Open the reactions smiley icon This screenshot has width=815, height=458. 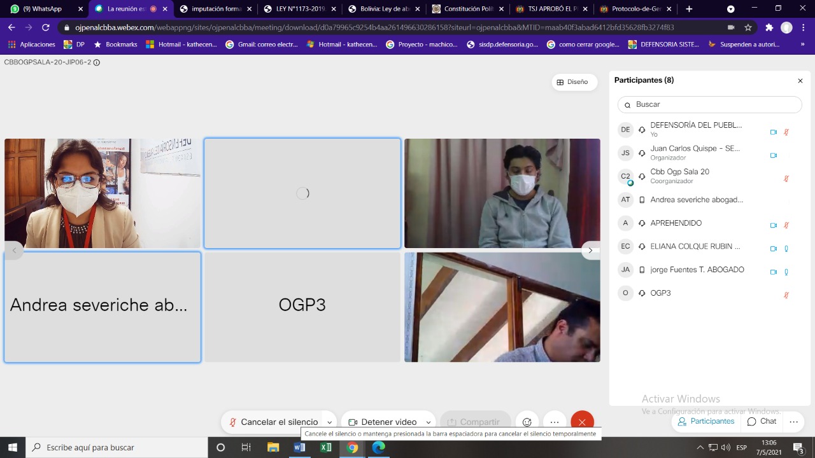pos(527,422)
